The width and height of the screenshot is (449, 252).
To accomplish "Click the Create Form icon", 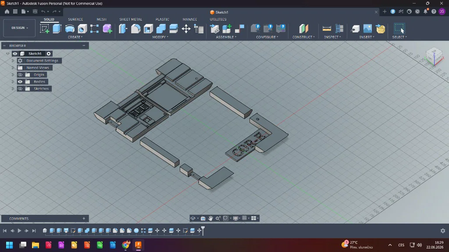I will (x=107, y=28).
